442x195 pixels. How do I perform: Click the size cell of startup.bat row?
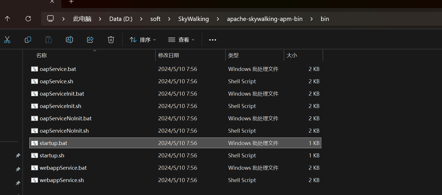(314, 143)
